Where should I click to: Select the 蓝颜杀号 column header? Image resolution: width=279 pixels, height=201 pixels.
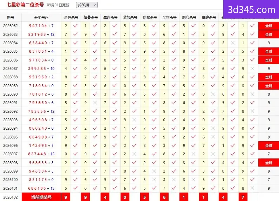click(130, 17)
